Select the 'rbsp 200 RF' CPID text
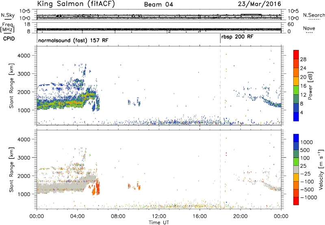 (x=237, y=37)
